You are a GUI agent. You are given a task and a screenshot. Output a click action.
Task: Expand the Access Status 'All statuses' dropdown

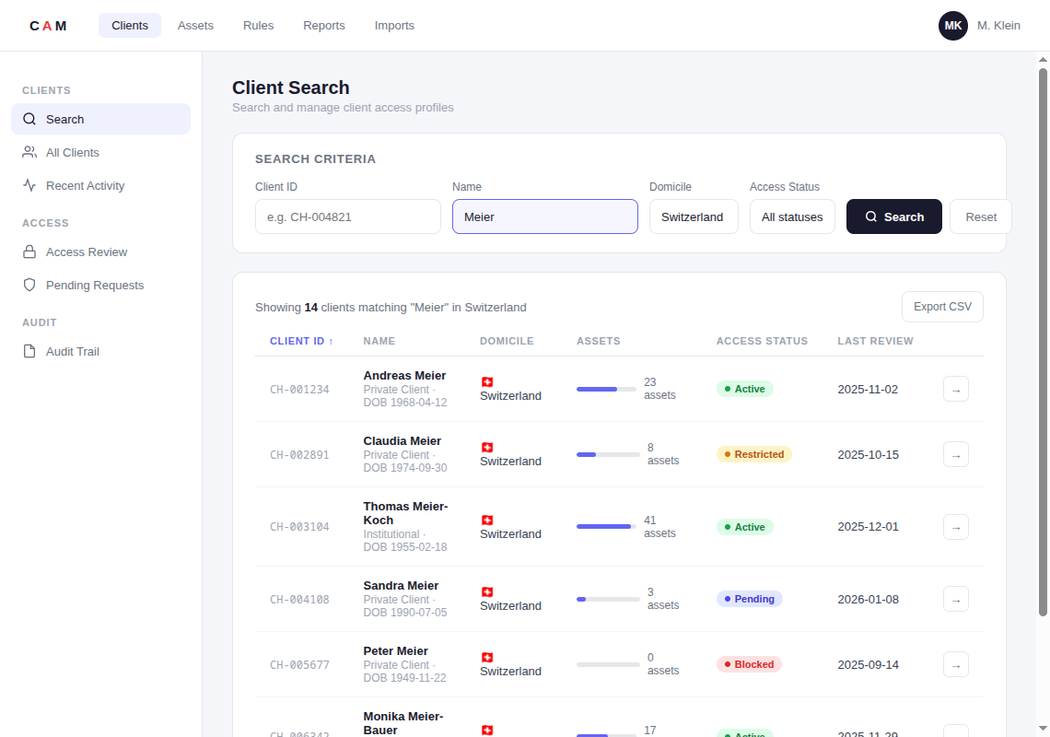[x=792, y=216]
